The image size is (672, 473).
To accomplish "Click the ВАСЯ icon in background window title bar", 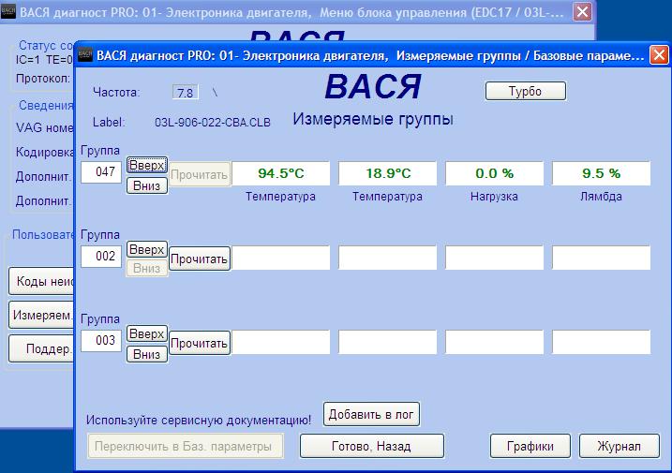I will point(7,11).
